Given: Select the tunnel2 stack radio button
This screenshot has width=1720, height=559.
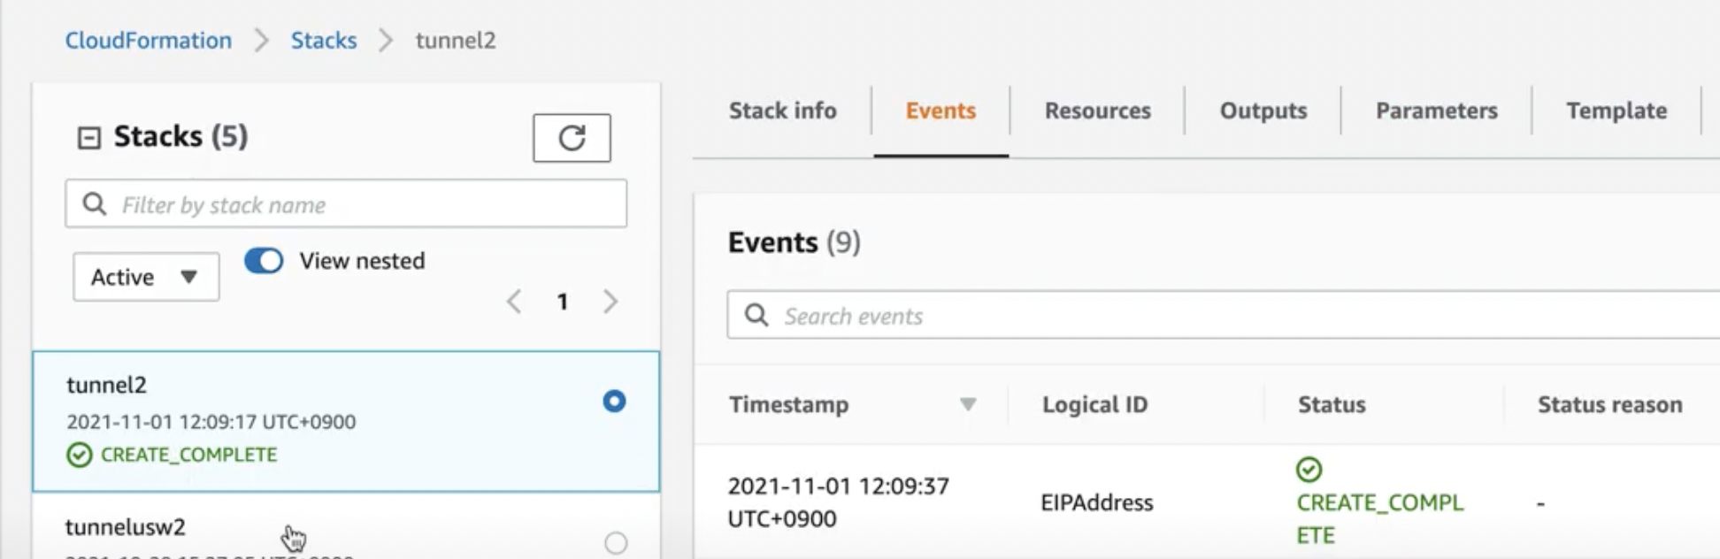Looking at the screenshot, I should click(x=614, y=402).
